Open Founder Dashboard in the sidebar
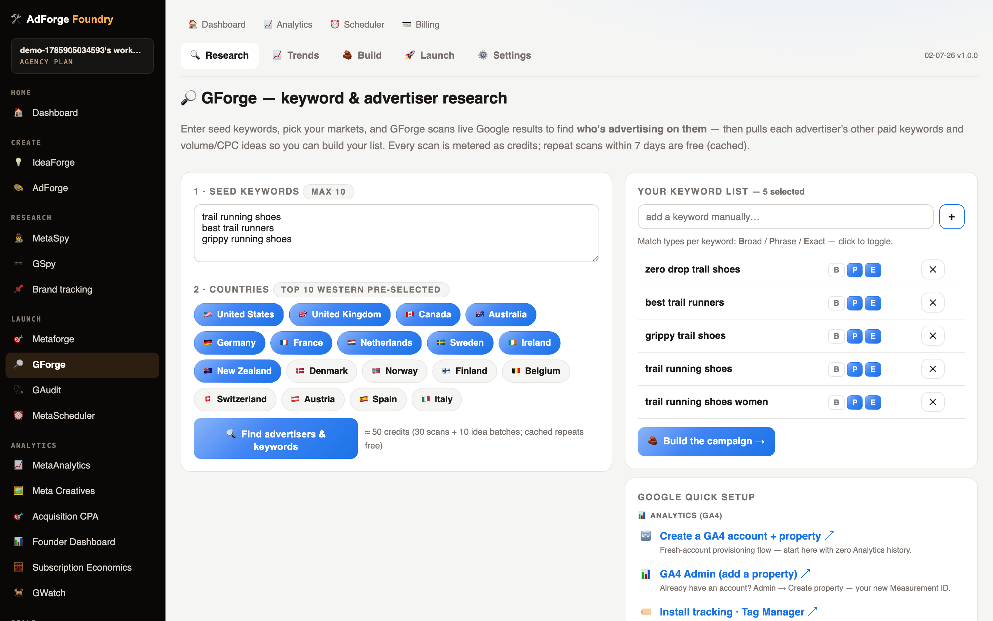 click(x=82, y=542)
